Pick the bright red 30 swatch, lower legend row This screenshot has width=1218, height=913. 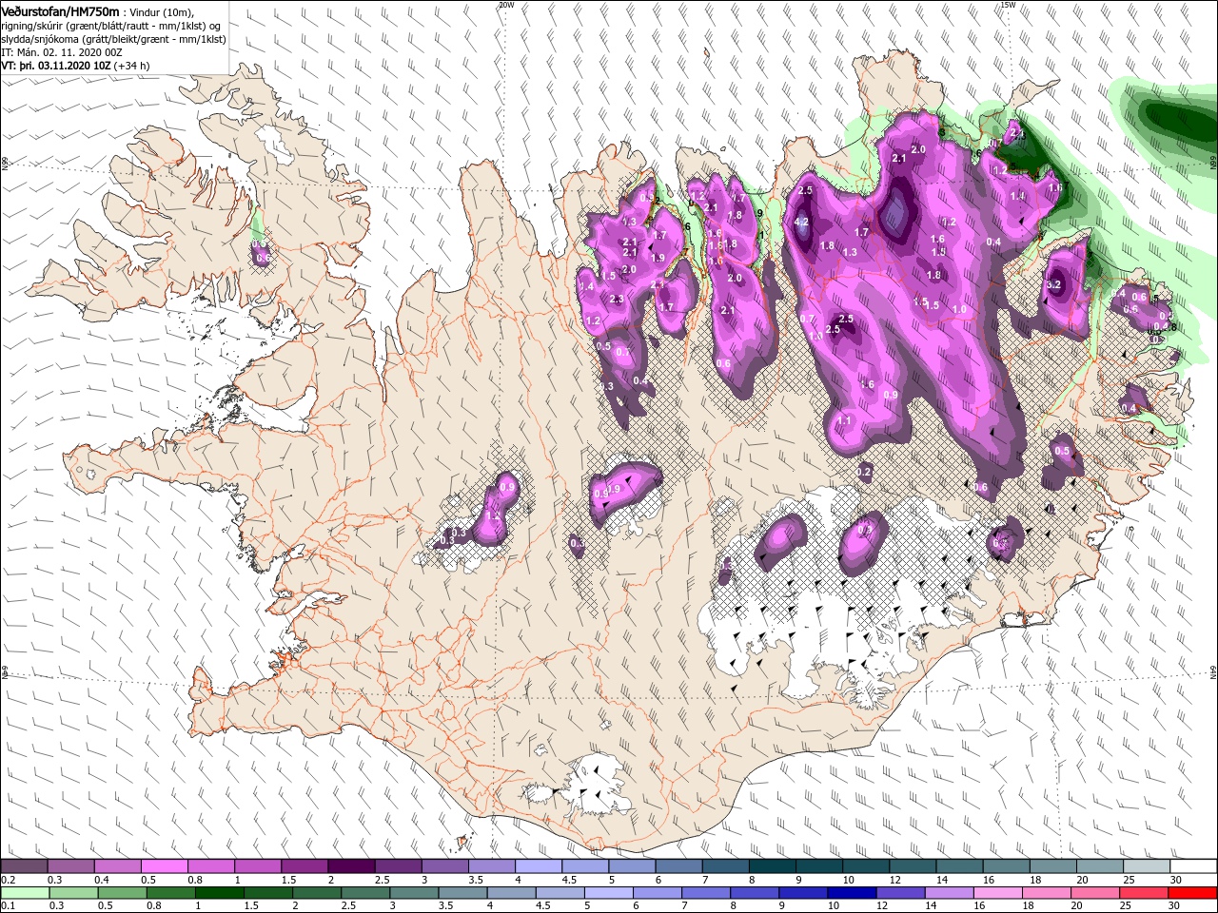point(1192,892)
